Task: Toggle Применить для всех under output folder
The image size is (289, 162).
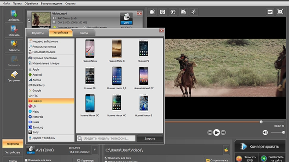Action: [105, 158]
